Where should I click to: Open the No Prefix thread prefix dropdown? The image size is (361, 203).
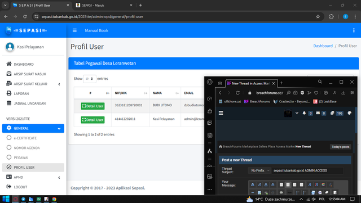click(x=259, y=170)
